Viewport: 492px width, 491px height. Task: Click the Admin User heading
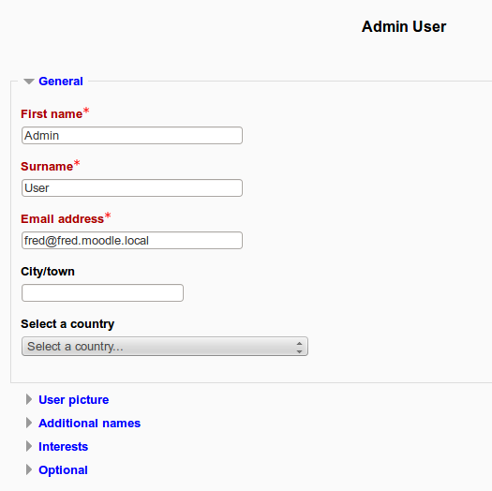(x=404, y=26)
